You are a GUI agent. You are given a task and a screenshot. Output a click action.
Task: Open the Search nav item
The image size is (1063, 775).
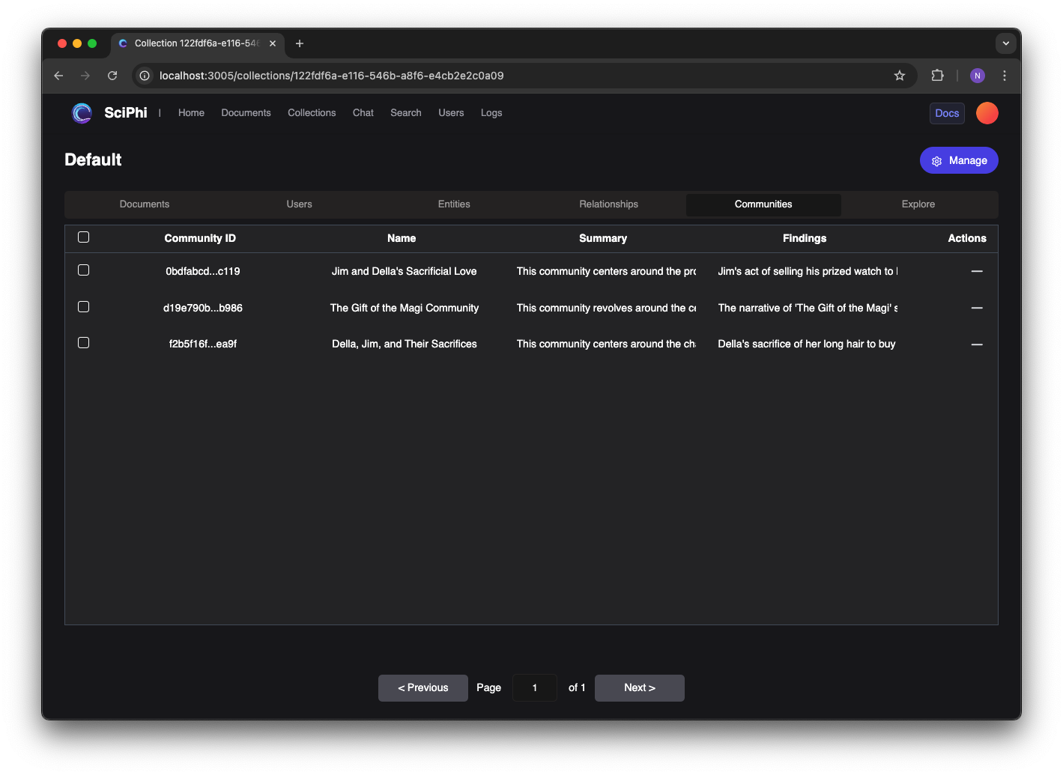point(406,113)
